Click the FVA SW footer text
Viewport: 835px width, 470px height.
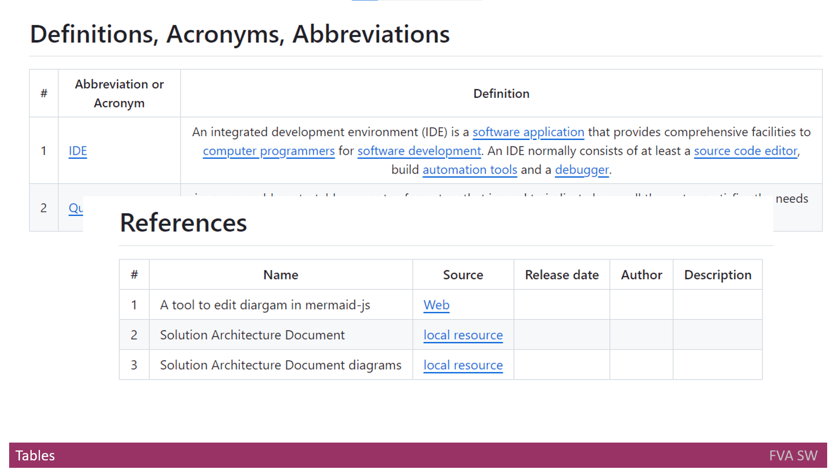pyautogui.click(x=793, y=456)
